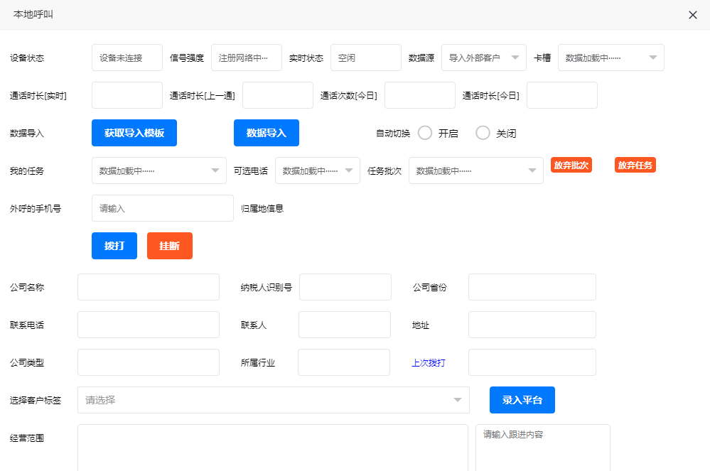Open the 上次拨打 link
710x471 pixels.
[x=429, y=363]
